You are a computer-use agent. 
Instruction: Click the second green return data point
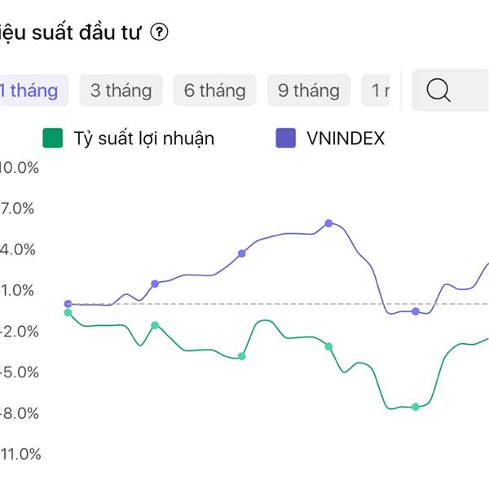[155, 325]
